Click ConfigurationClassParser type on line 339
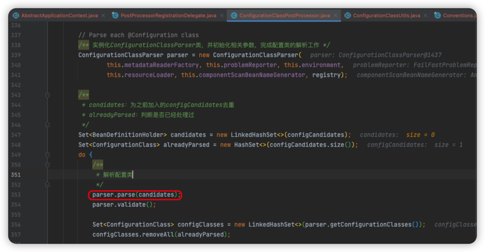 coord(121,55)
